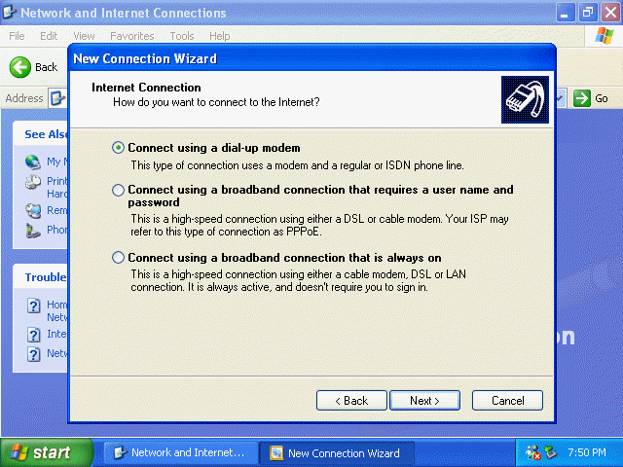Proceed with the Next button
Image resolution: width=623 pixels, height=467 pixels.
click(424, 400)
